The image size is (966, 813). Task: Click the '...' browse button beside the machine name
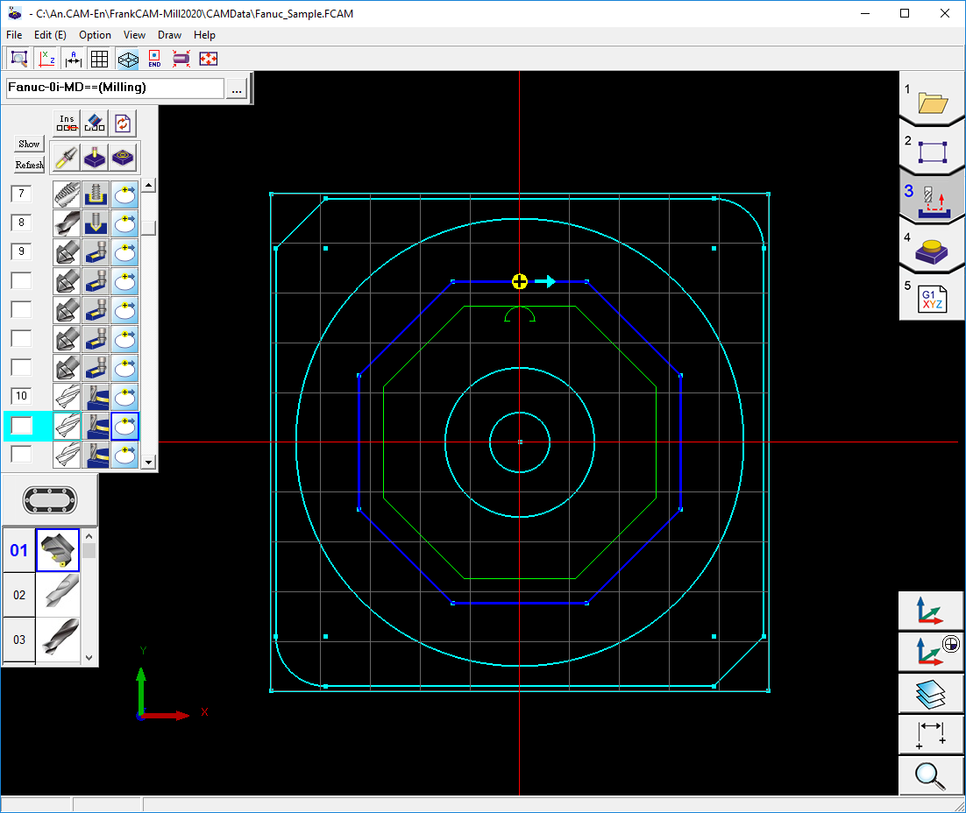pyautogui.click(x=238, y=88)
